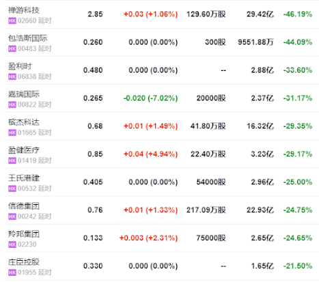Screen dimensions: 319x282
Task: Click volume 129.60万股
Action: (x=206, y=14)
